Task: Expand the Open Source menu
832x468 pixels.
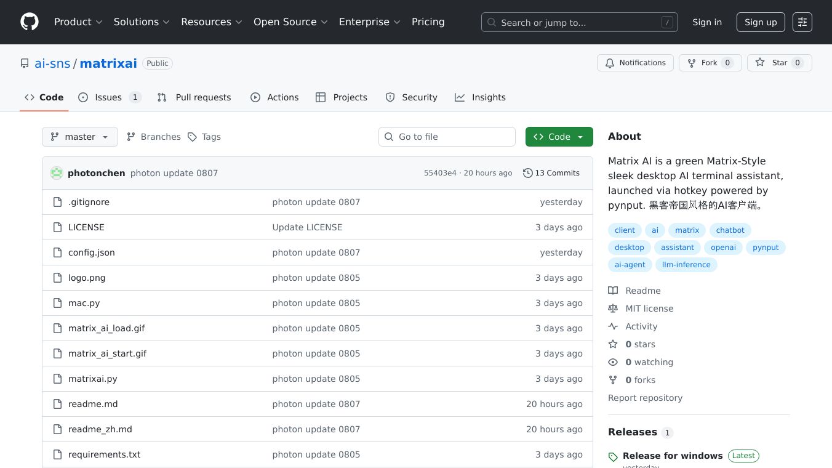Action: tap(290, 22)
